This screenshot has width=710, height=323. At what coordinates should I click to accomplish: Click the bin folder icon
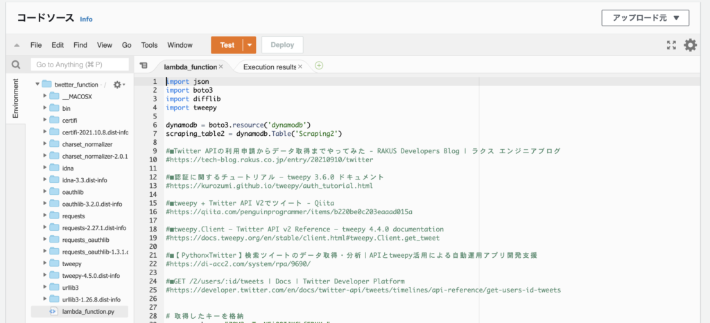click(54, 108)
